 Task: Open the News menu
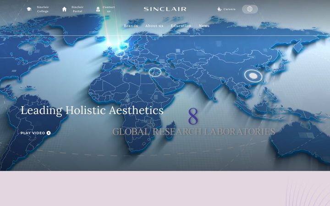(204, 26)
